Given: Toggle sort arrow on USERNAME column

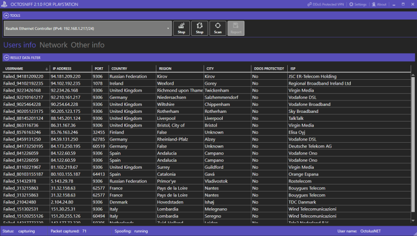Looking at the screenshot, I should click(x=47, y=69).
